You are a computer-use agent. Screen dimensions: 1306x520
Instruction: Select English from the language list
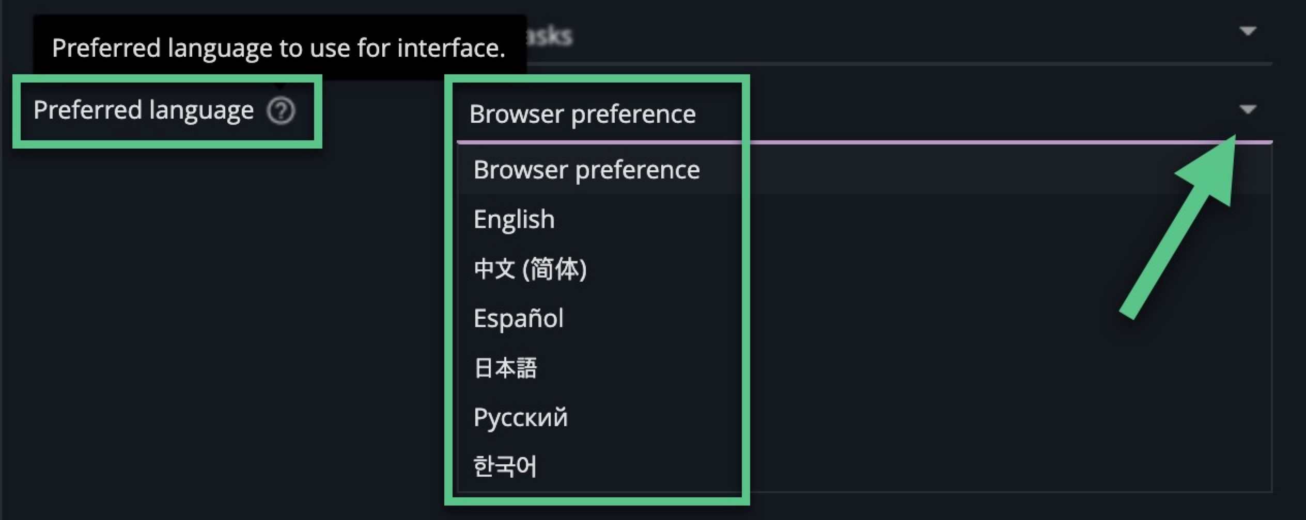(x=514, y=219)
